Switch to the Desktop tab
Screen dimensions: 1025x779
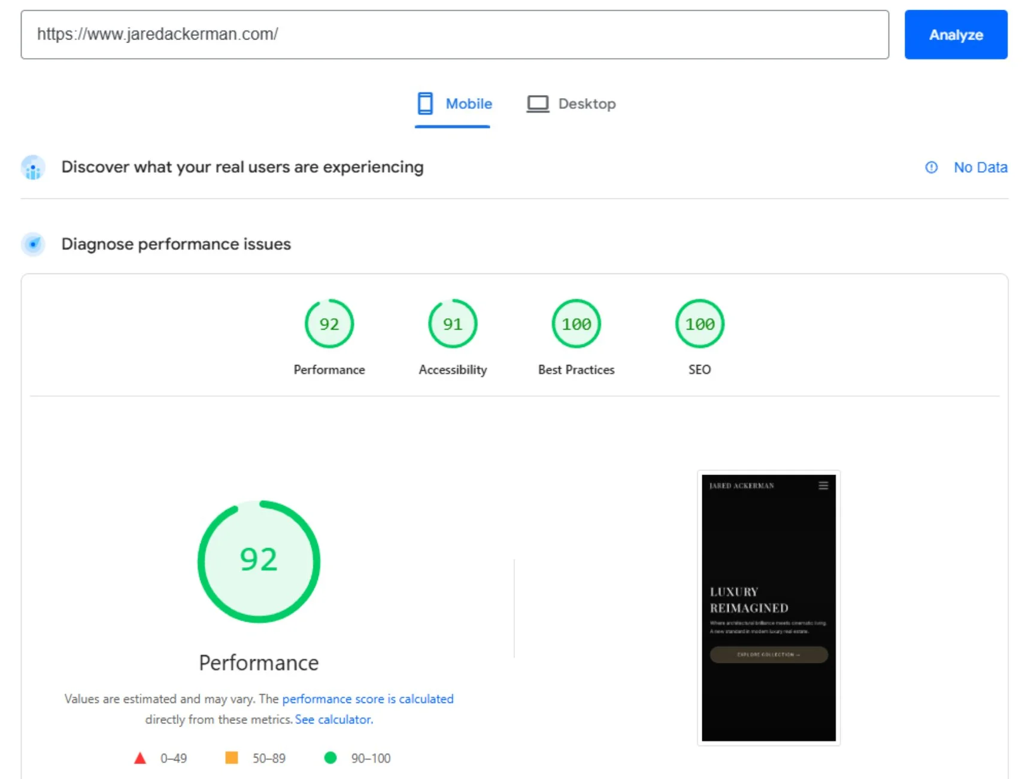pyautogui.click(x=587, y=103)
